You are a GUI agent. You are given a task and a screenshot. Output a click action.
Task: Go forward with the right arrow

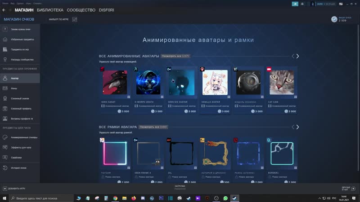point(10,10)
